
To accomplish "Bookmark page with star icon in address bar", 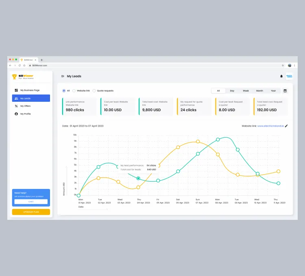I will click(283, 66).
